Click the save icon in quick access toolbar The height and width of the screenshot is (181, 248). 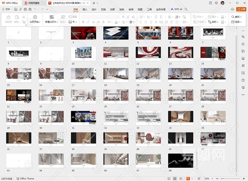tap(16, 9)
